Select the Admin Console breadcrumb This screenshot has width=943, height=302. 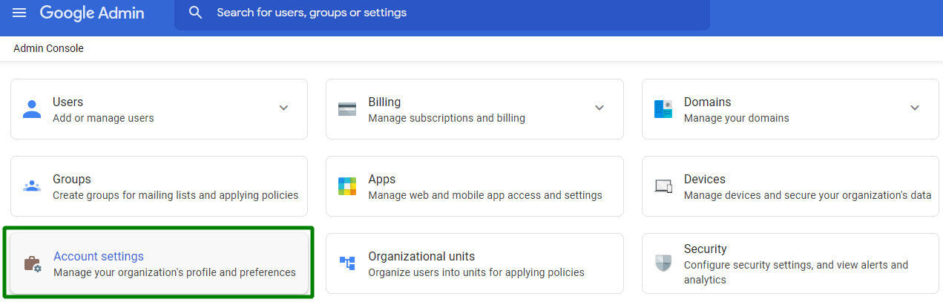click(x=48, y=48)
